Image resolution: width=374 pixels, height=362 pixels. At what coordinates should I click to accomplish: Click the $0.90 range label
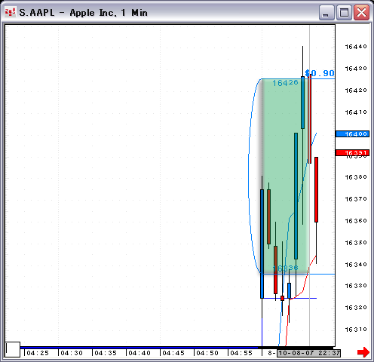point(320,73)
